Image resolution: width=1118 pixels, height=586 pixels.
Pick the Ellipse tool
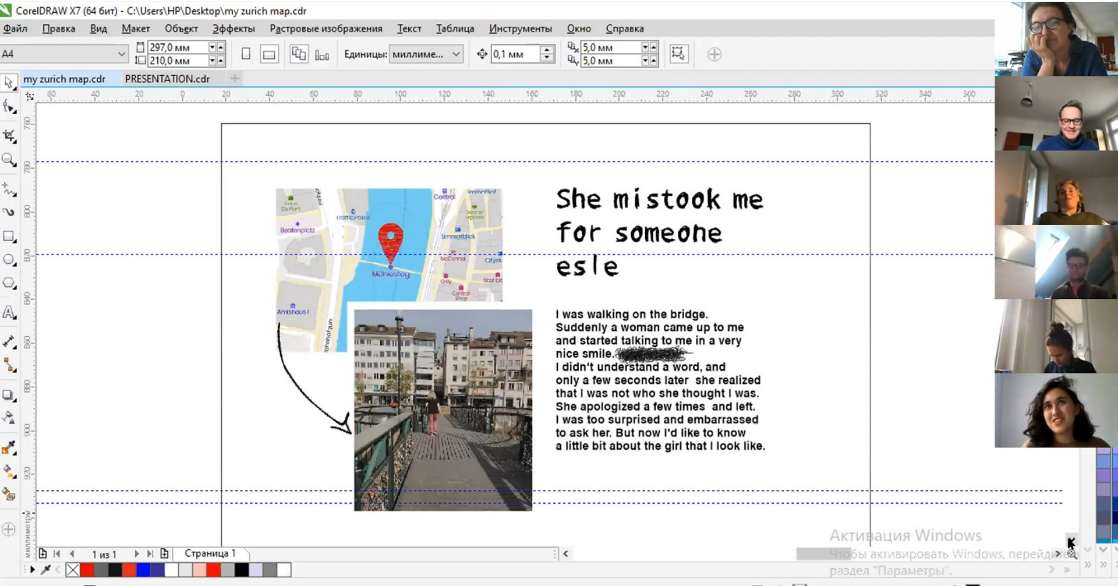pos(9,260)
